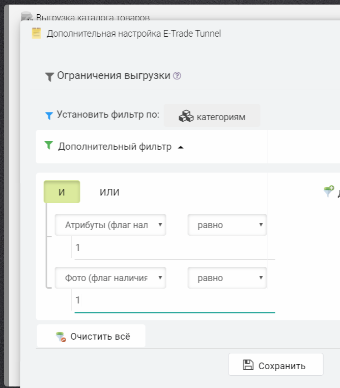This screenshot has width=340, height=388.
Task: Open the Атрибуты (флаг нал...) field dropdown
Action: point(110,225)
